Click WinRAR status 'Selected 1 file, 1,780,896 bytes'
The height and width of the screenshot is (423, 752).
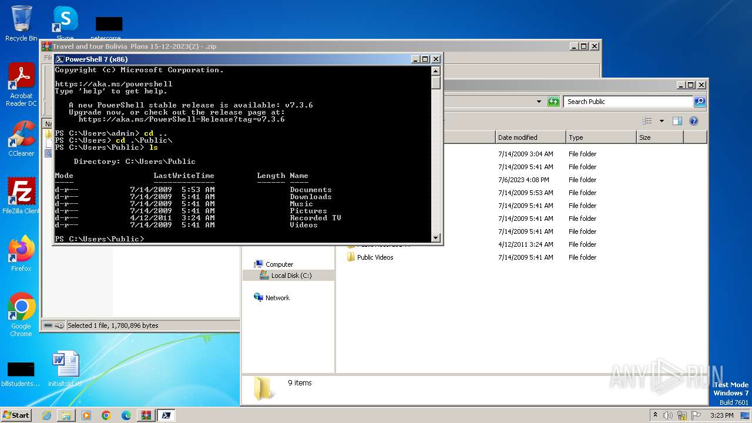[113, 325]
